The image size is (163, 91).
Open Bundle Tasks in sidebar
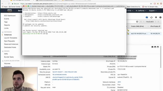coord(9,57)
